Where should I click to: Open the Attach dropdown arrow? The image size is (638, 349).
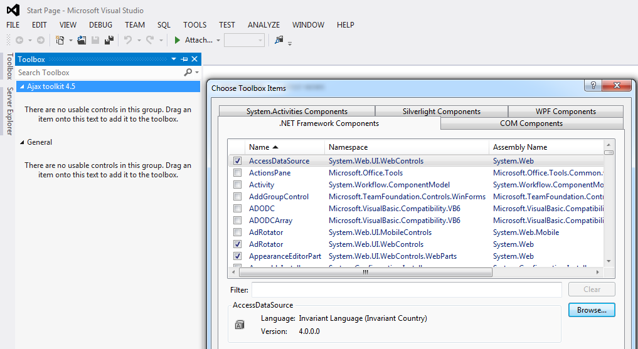218,41
